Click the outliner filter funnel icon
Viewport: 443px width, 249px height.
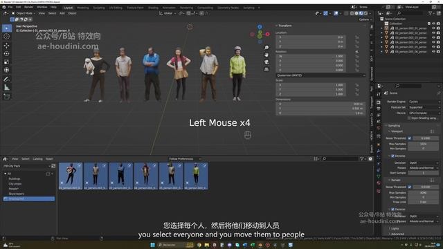tap(431, 13)
